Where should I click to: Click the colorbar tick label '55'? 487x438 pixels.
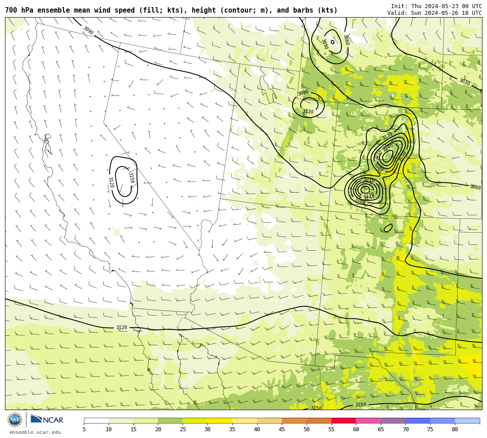pyautogui.click(x=331, y=429)
